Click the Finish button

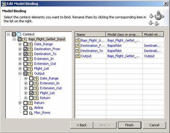[129, 125]
